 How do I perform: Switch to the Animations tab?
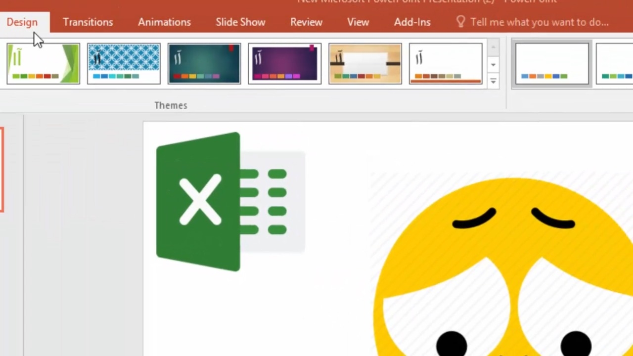[164, 22]
